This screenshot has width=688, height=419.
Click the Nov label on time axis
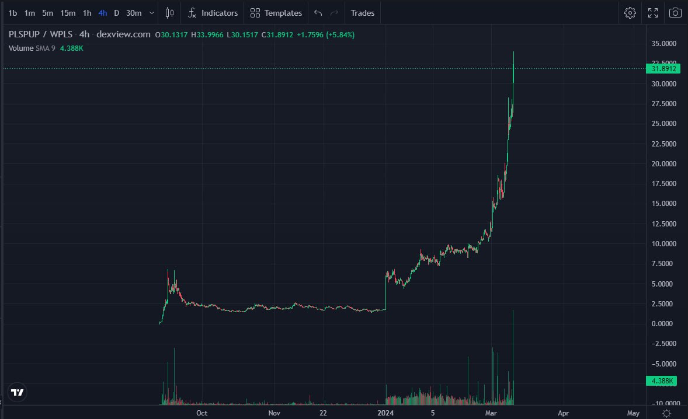point(274,413)
